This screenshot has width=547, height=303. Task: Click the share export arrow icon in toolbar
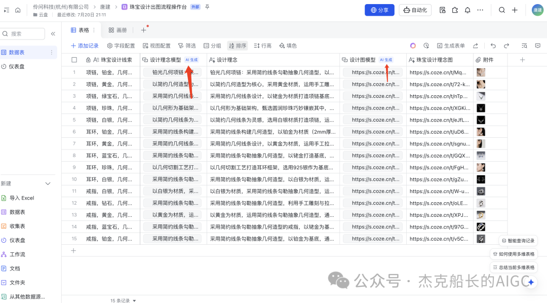[x=476, y=46]
